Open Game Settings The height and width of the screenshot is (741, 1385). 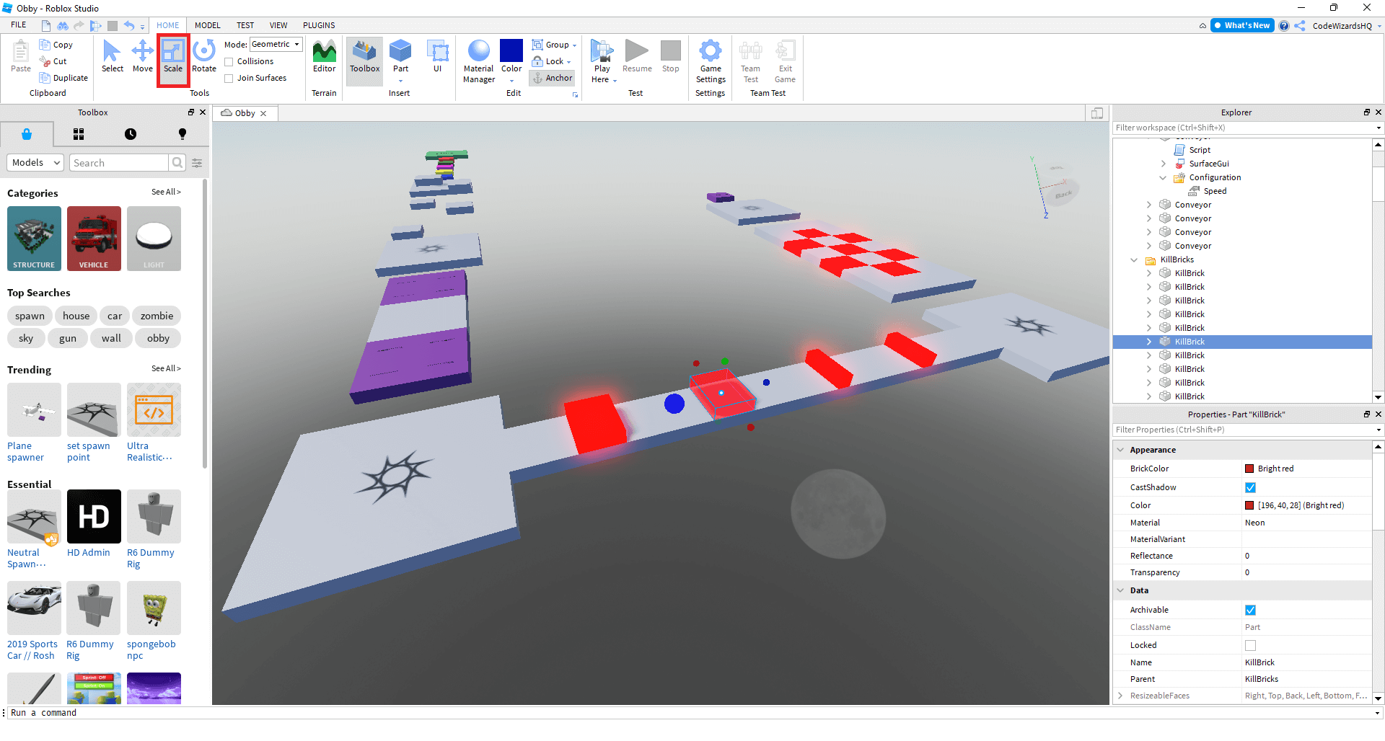point(711,61)
